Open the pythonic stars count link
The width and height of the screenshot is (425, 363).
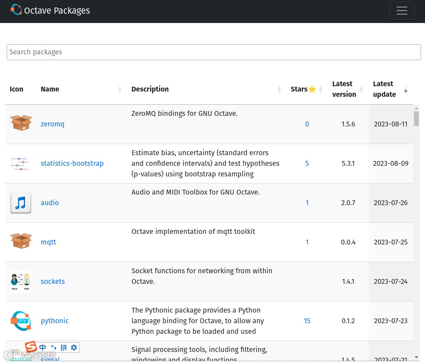(307, 321)
